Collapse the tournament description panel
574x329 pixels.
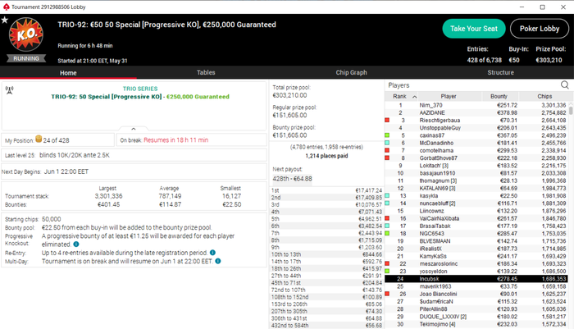coord(133,129)
